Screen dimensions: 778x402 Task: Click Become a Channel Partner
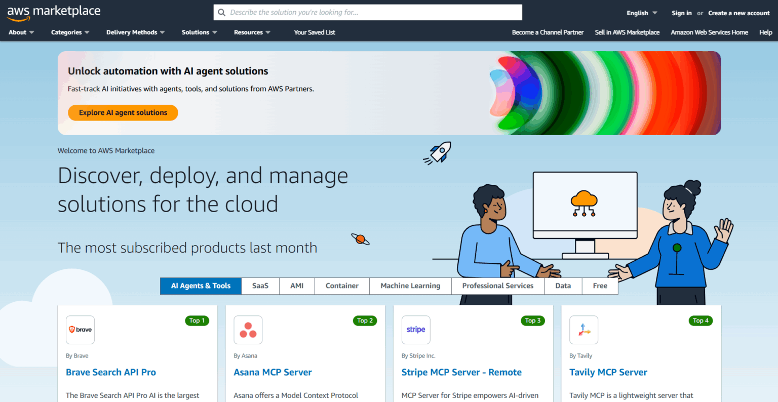click(548, 32)
